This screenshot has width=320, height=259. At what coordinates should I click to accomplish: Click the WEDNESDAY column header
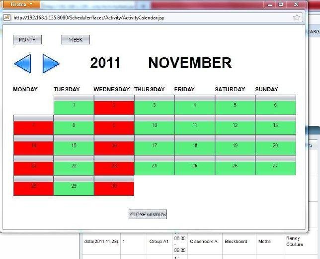(112, 89)
